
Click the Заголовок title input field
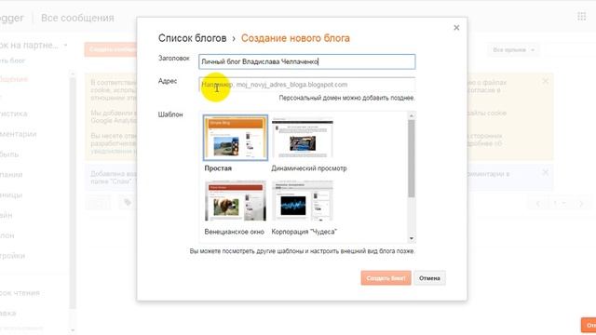306,61
